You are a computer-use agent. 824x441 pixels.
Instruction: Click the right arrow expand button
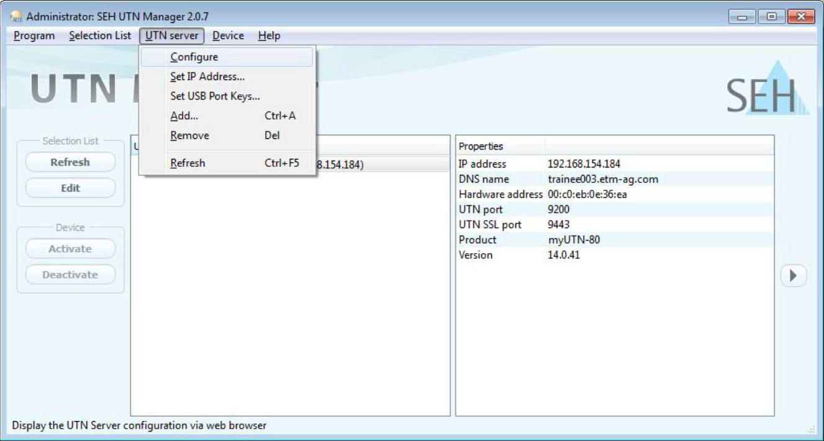[793, 275]
